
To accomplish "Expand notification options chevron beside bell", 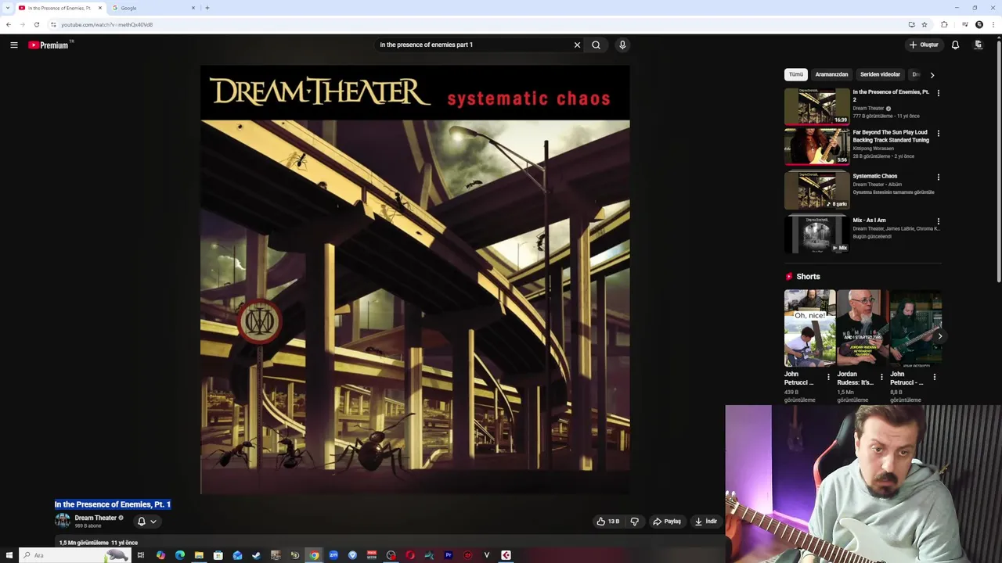I will [153, 522].
